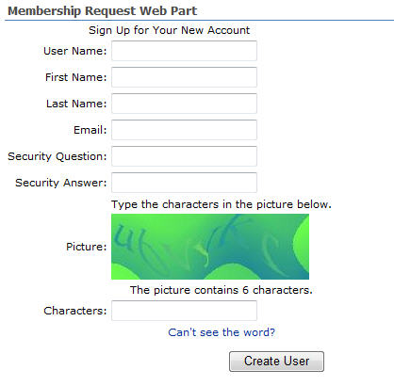Click the Membership Request Web Part title
The image size is (394, 386).
point(103,10)
